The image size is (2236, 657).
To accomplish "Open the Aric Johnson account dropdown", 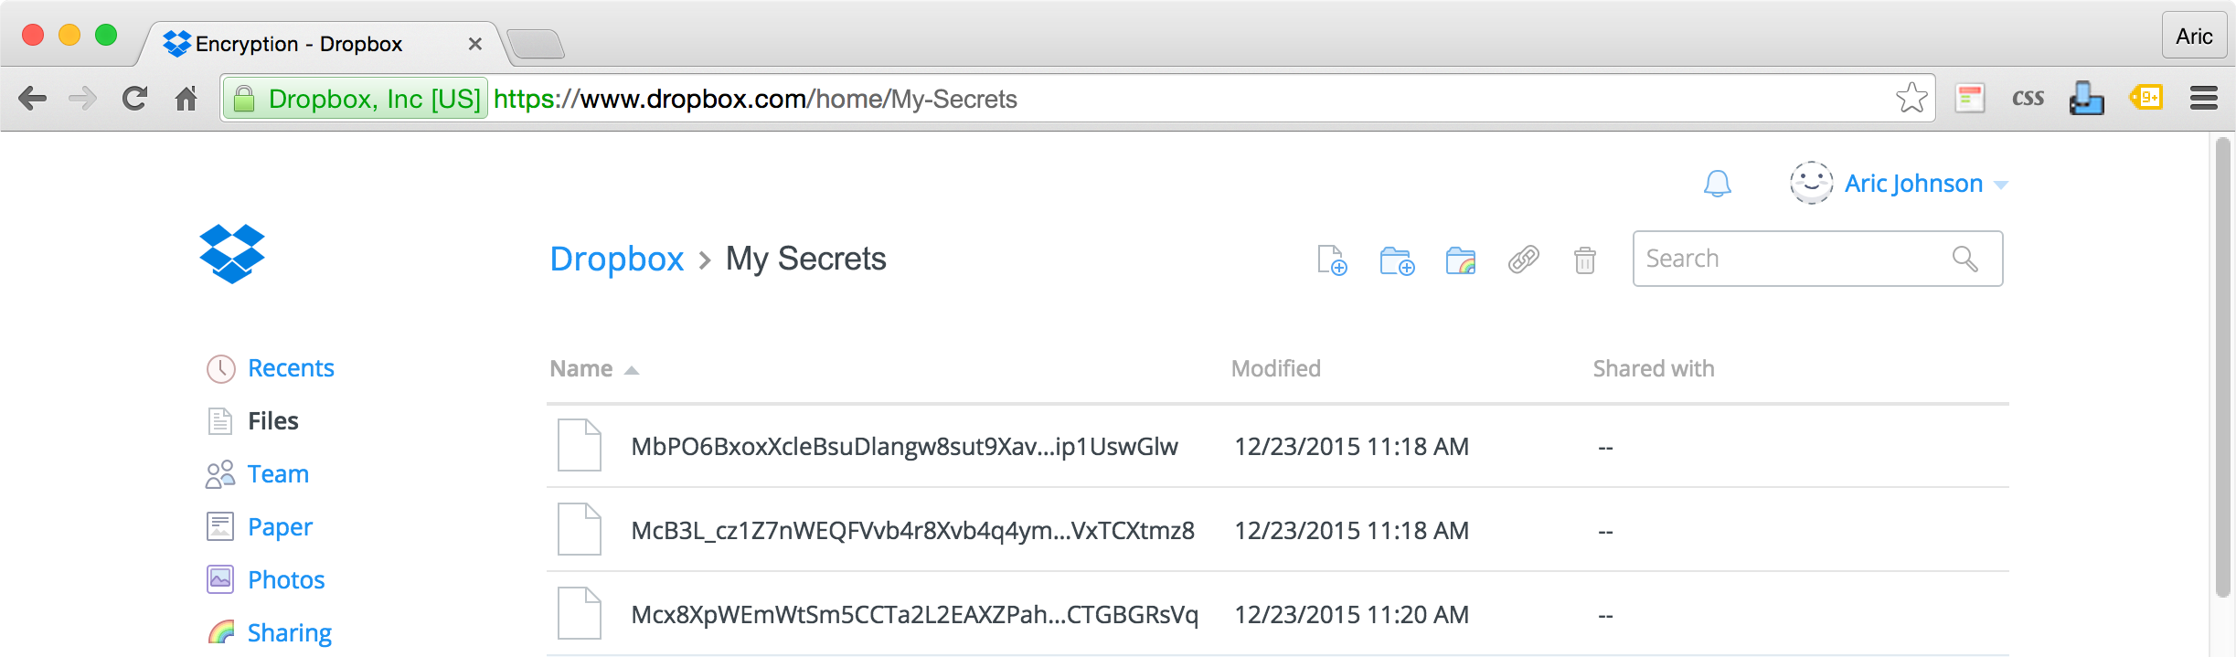I will coord(1913,183).
